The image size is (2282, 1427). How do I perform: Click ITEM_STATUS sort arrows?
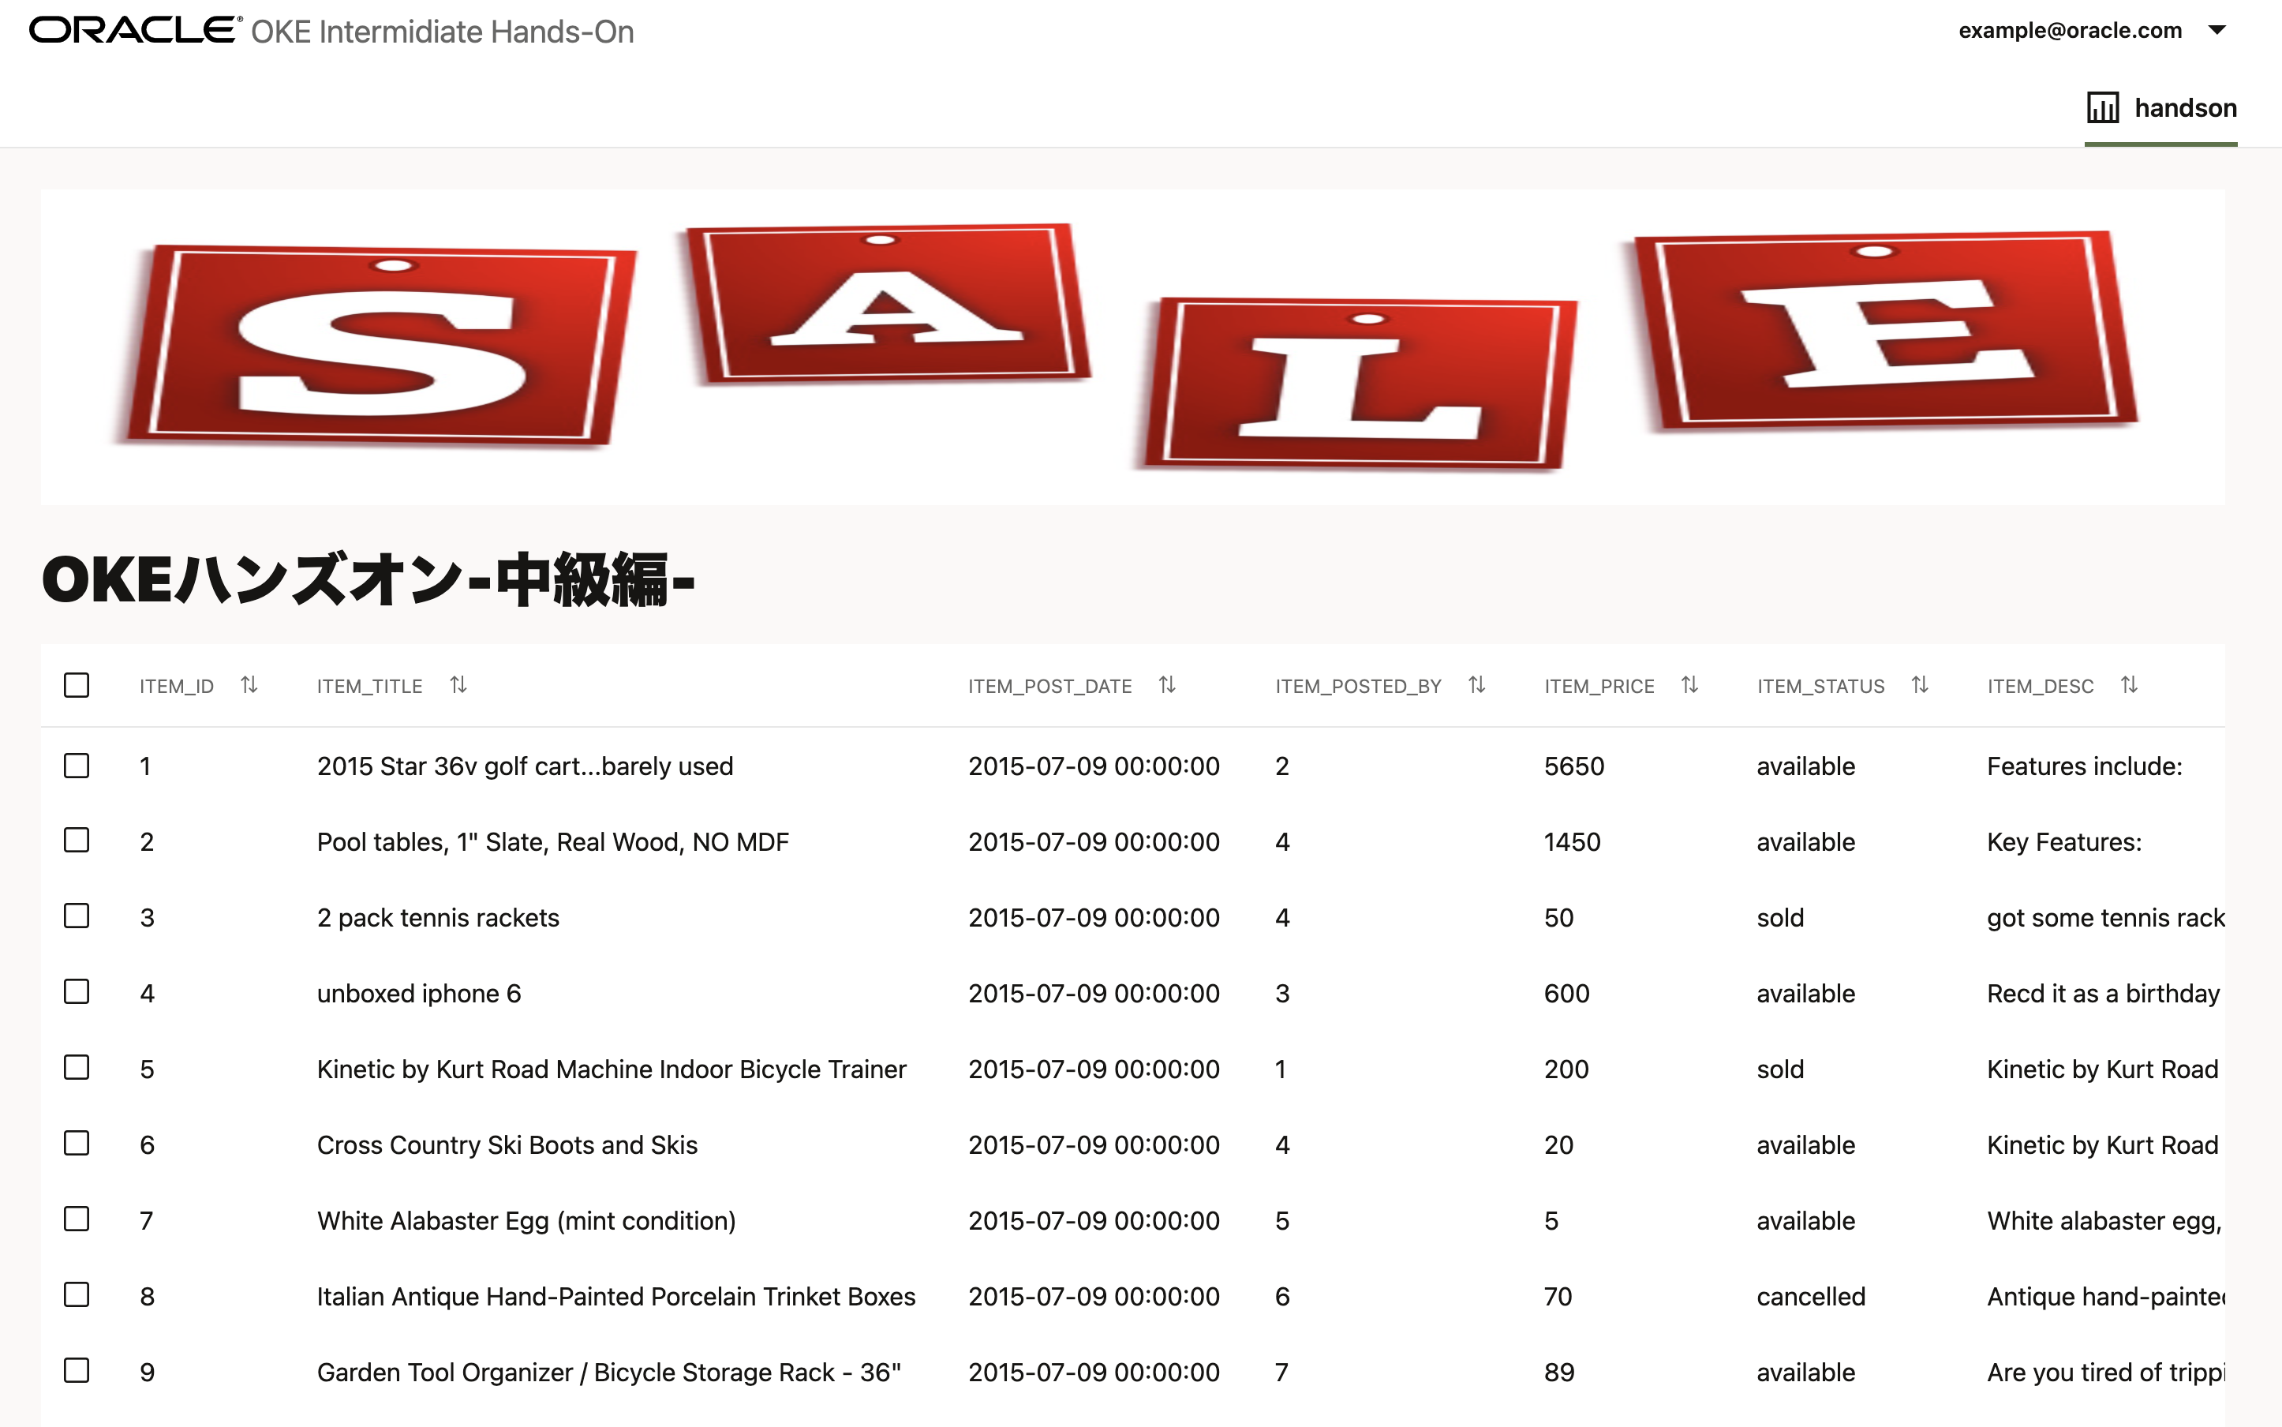coord(1920,685)
